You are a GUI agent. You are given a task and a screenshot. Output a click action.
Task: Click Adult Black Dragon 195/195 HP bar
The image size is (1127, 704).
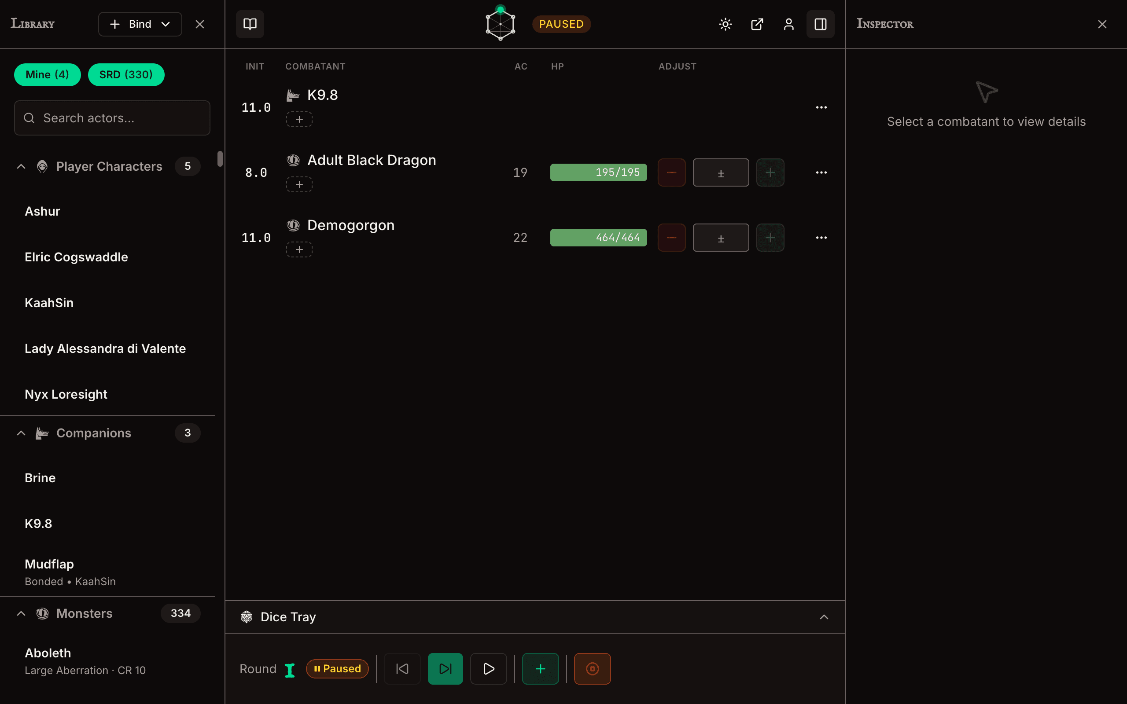(x=598, y=172)
